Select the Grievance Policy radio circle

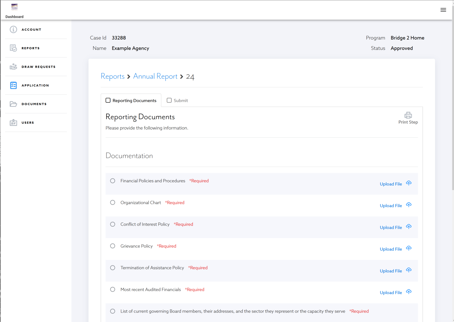[x=112, y=246]
